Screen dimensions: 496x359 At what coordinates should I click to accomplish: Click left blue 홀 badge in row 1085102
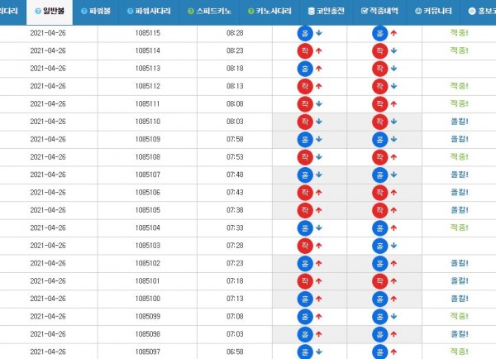pos(305,264)
